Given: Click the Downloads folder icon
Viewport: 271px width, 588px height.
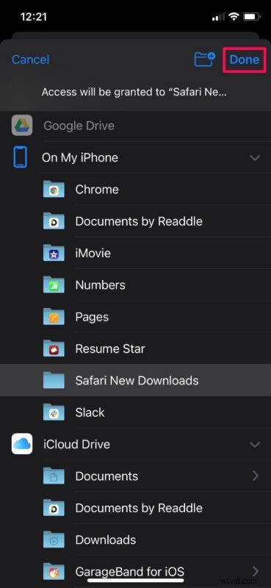Looking at the screenshot, I should point(54,539).
